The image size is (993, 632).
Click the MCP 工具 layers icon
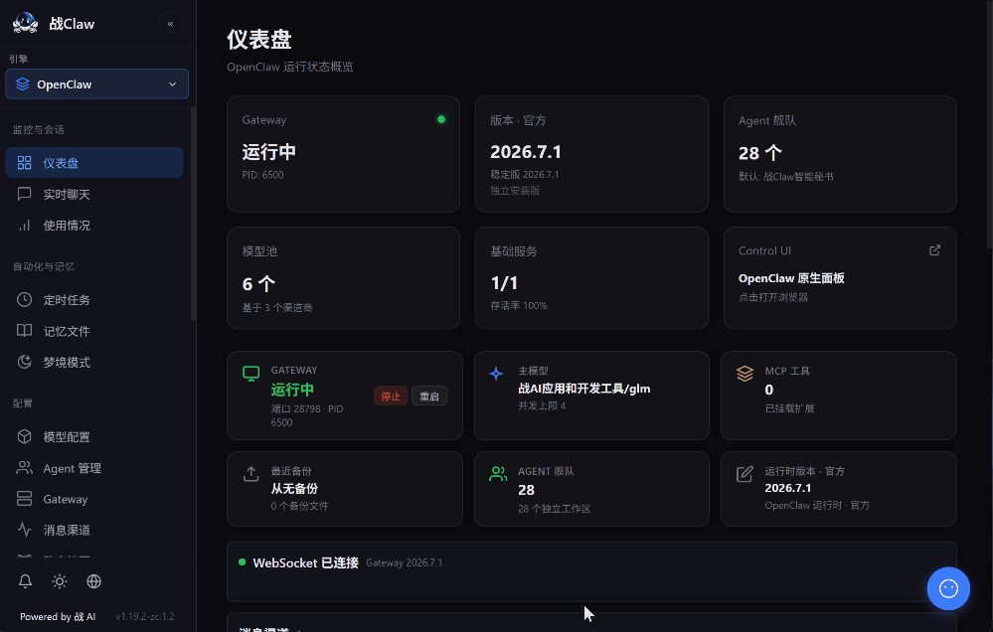pos(745,374)
